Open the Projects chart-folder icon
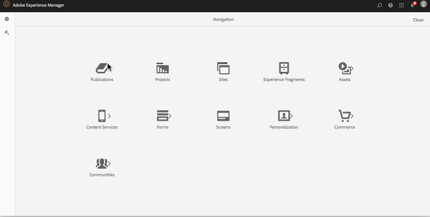Screen dimensions: 430x217 (x=163, y=68)
